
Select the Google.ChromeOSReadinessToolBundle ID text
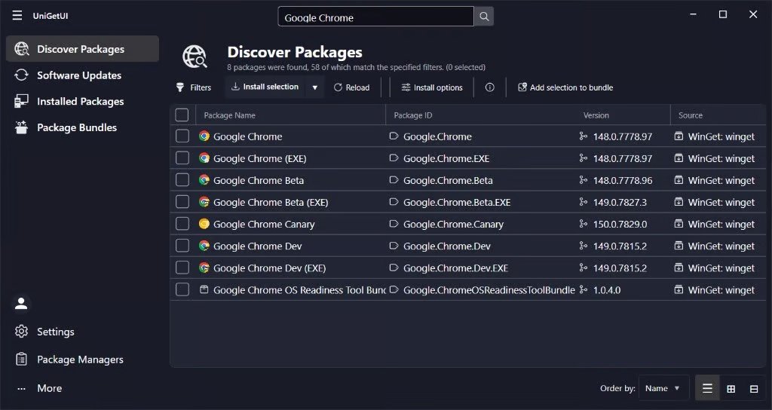tap(489, 290)
